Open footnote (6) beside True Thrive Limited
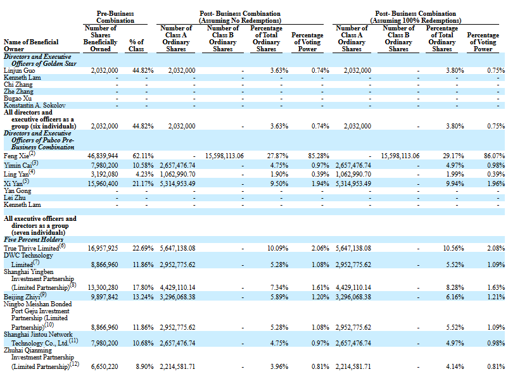This screenshot has height=374, width=508. [x=62, y=246]
